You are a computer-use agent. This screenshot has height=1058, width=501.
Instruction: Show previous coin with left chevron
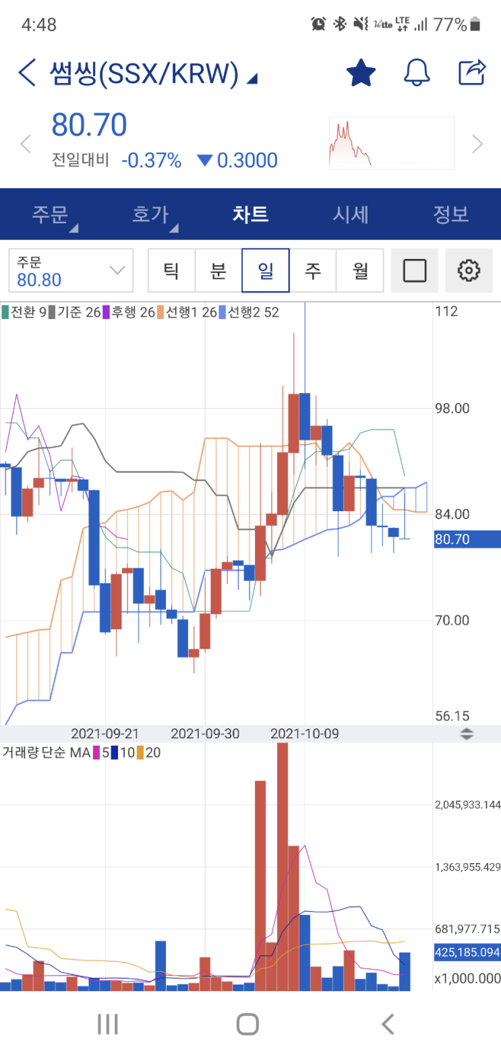tap(26, 144)
